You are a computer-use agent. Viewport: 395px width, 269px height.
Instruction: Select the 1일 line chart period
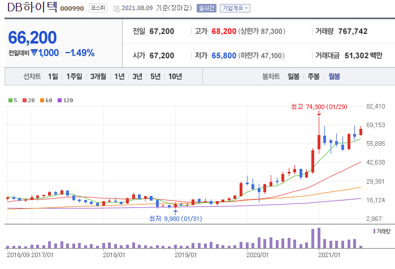(53, 76)
